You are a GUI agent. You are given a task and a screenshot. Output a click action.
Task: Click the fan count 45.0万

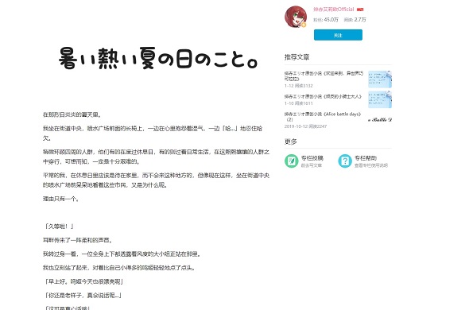[x=331, y=20]
